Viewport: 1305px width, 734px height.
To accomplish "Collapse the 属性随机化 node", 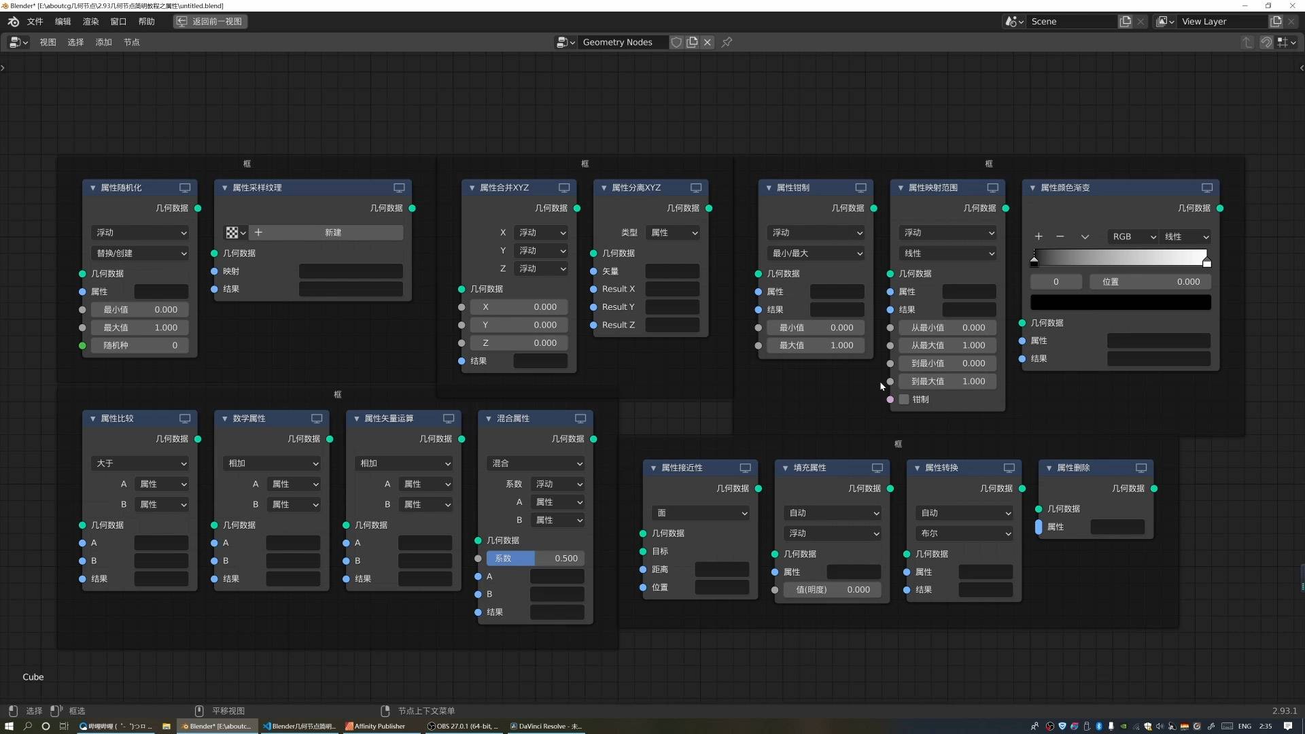I will tap(92, 188).
